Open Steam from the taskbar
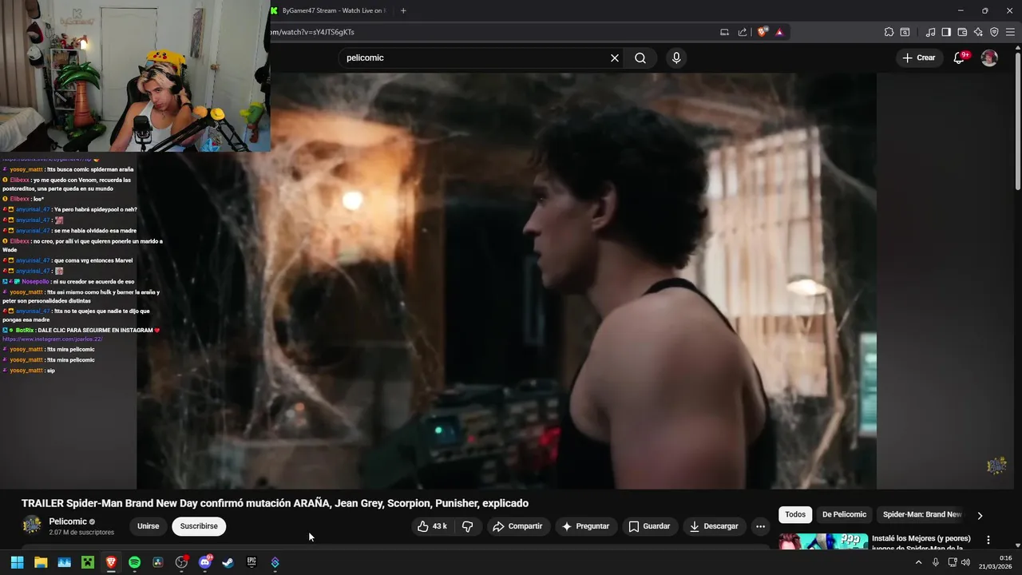 point(228,562)
